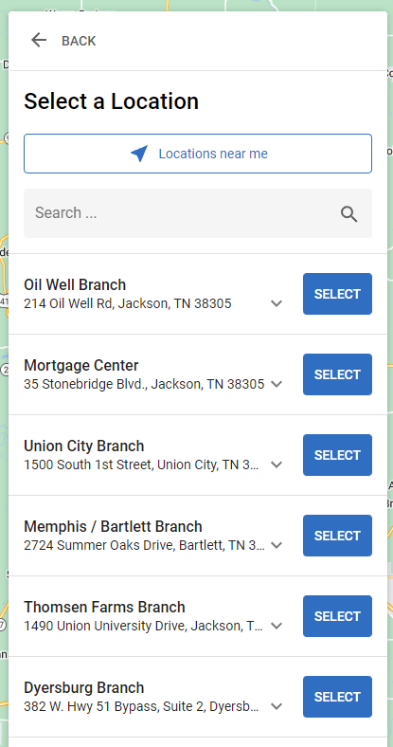The height and width of the screenshot is (747, 393).
Task: Click the location arrow icon near 'Locations near me'
Action: click(x=139, y=154)
